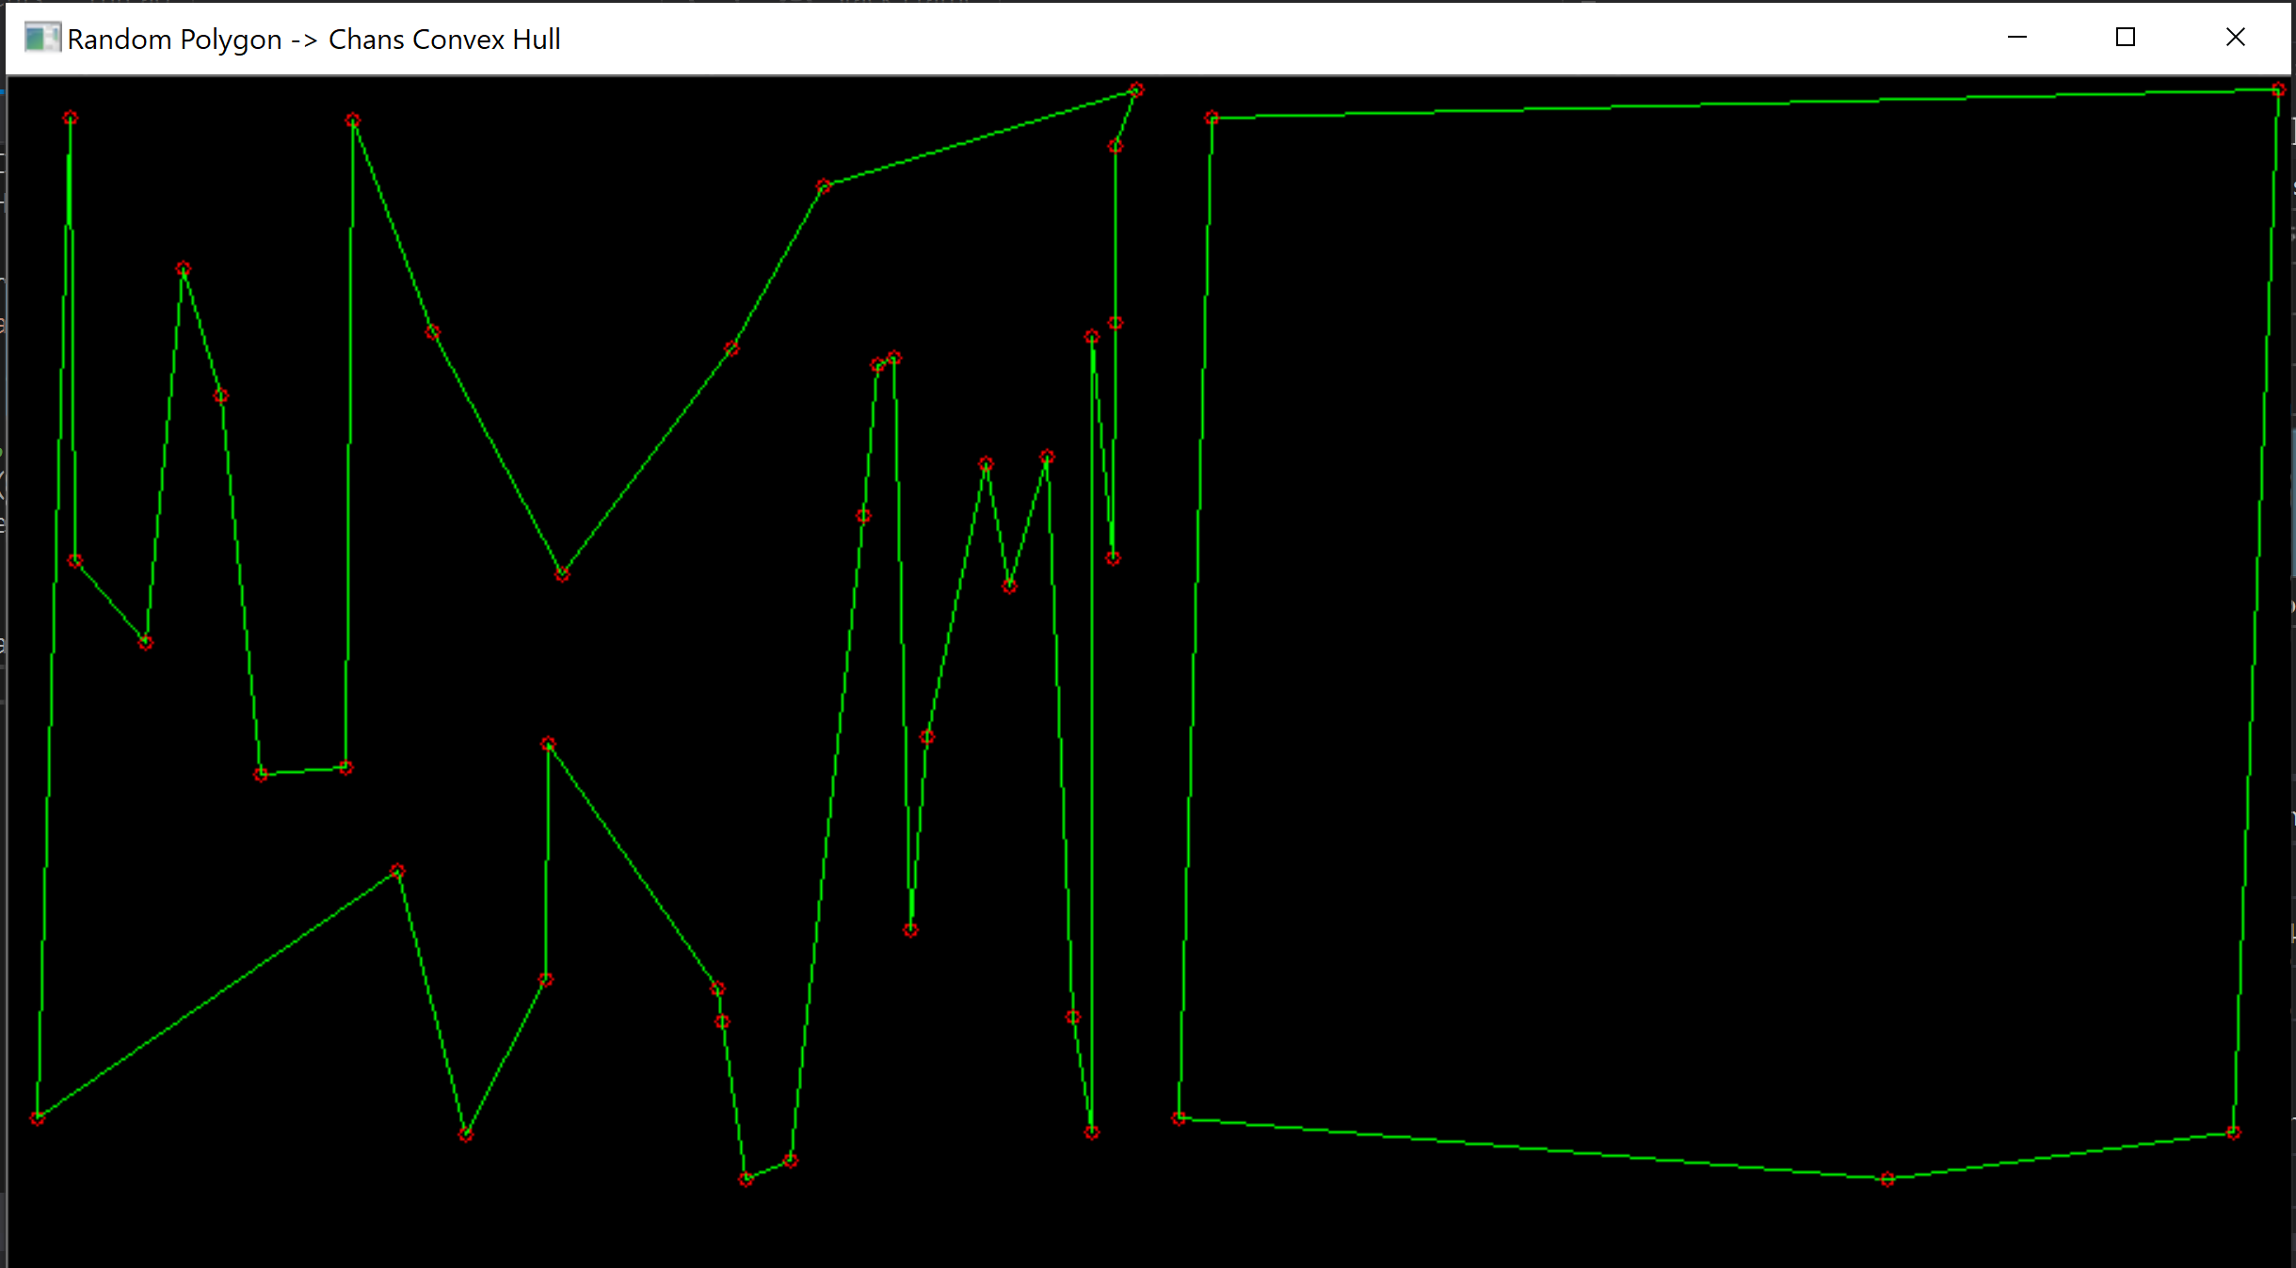This screenshot has width=2296, height=1268.
Task: Click the convex hull's bottom-left corner vertex
Action: [1179, 1117]
